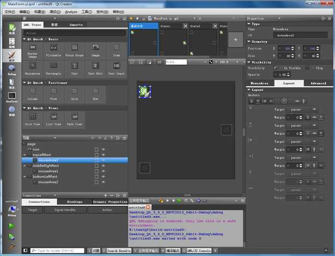Click the canvas background color swatch
The width and height of the screenshot is (335, 256).
(211, 62)
